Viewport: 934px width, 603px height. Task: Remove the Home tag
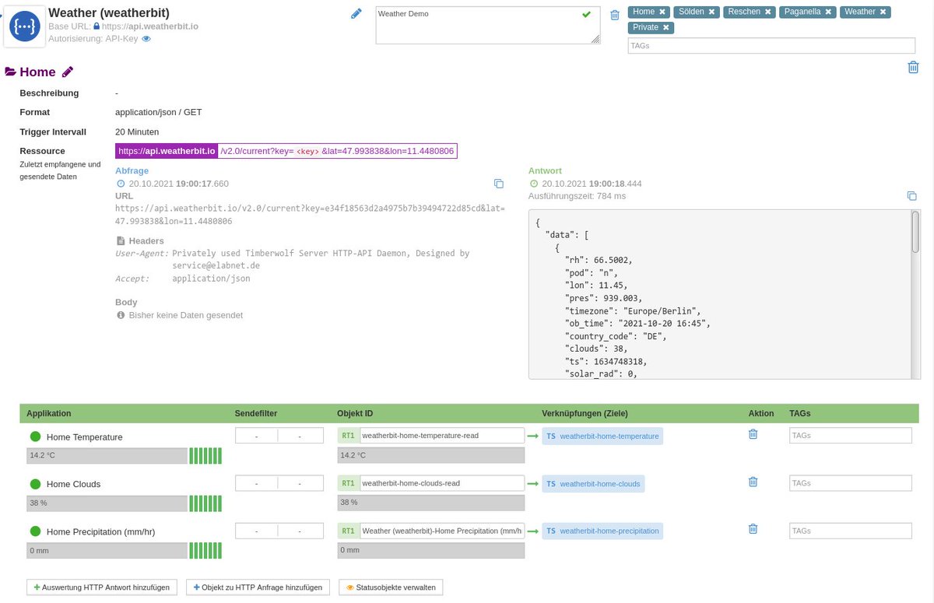click(662, 12)
